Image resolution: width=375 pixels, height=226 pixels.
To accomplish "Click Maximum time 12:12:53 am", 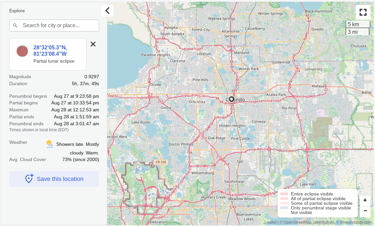I will 75,110.
